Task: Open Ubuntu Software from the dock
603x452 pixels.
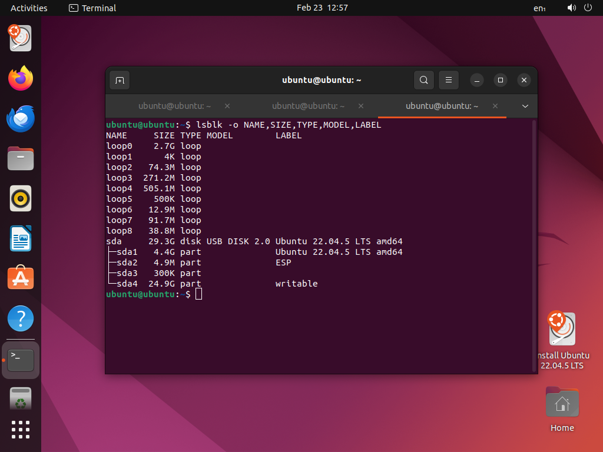Action: [20, 278]
